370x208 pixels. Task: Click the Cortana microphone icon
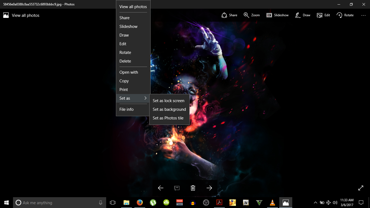click(100, 203)
